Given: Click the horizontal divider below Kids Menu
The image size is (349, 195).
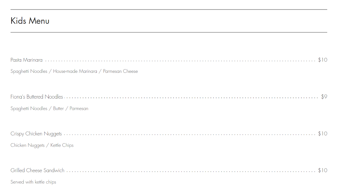Looking at the screenshot, I should [169, 32].
